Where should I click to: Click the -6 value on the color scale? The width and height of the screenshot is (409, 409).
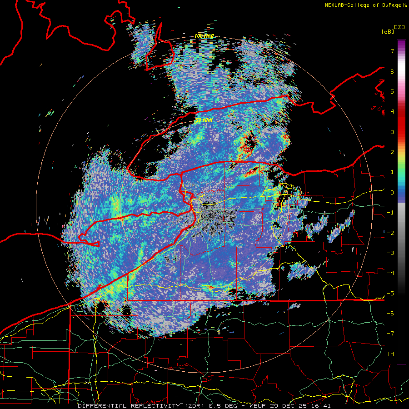point(390,314)
